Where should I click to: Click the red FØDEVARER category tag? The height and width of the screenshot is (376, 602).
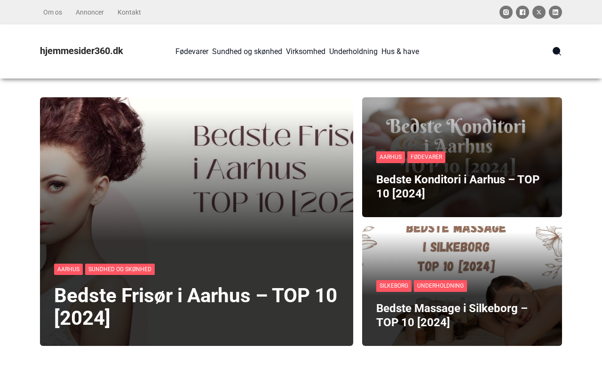click(x=426, y=157)
